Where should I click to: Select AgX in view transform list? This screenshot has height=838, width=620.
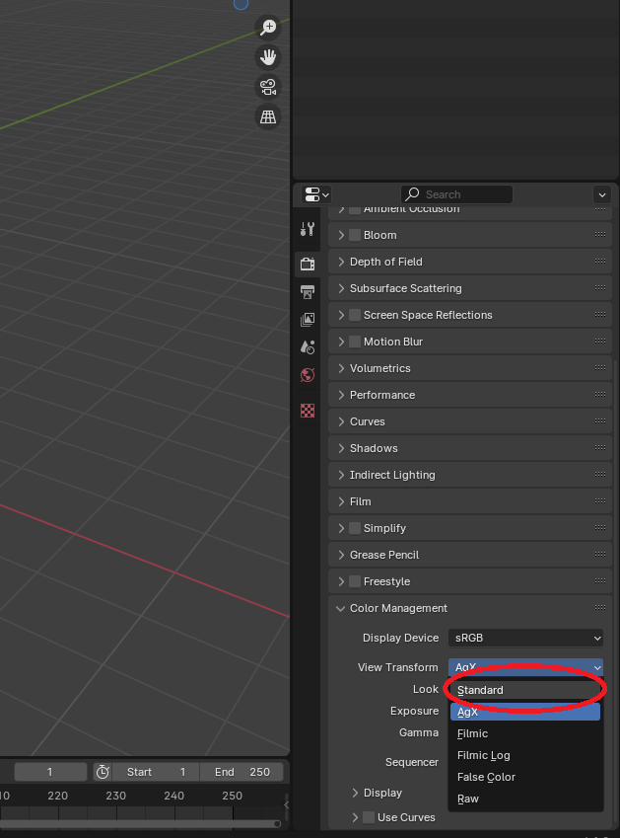coord(525,712)
